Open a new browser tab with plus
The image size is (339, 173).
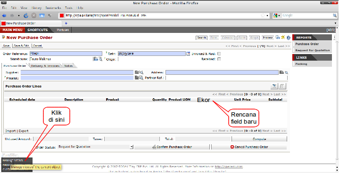click(x=66, y=23)
